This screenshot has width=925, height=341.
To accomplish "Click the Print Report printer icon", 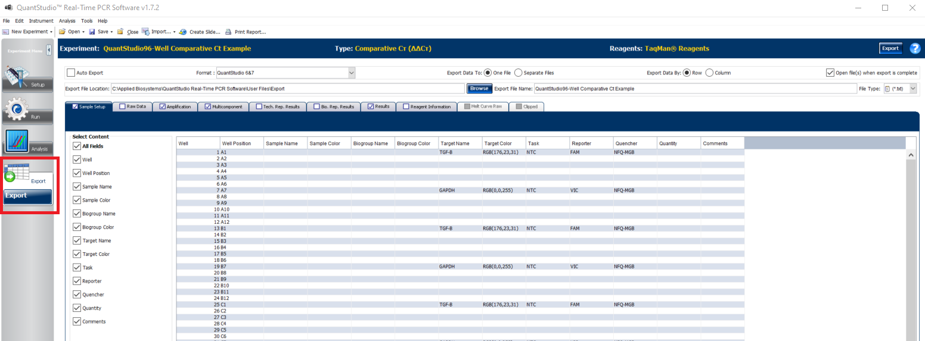I will [228, 32].
